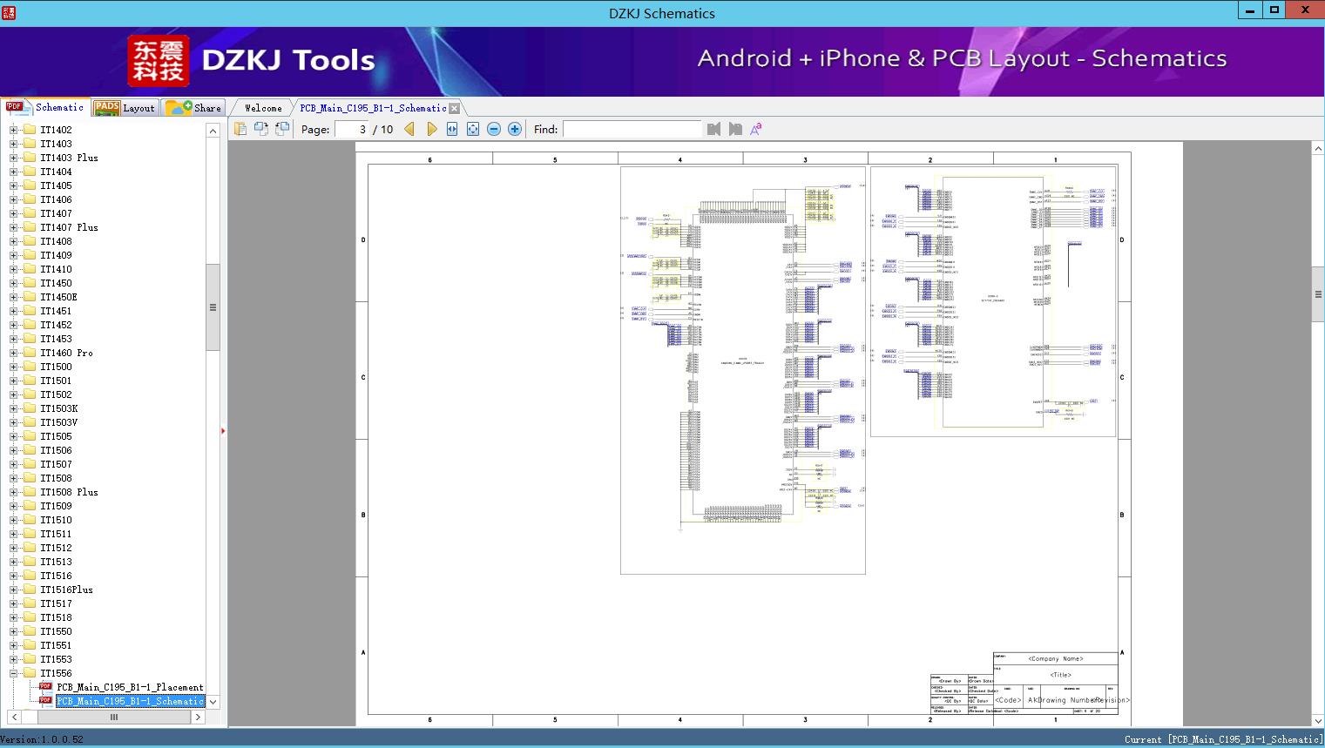Go to previous page arrow
Viewport: 1325px width, 748px height.
click(x=409, y=129)
